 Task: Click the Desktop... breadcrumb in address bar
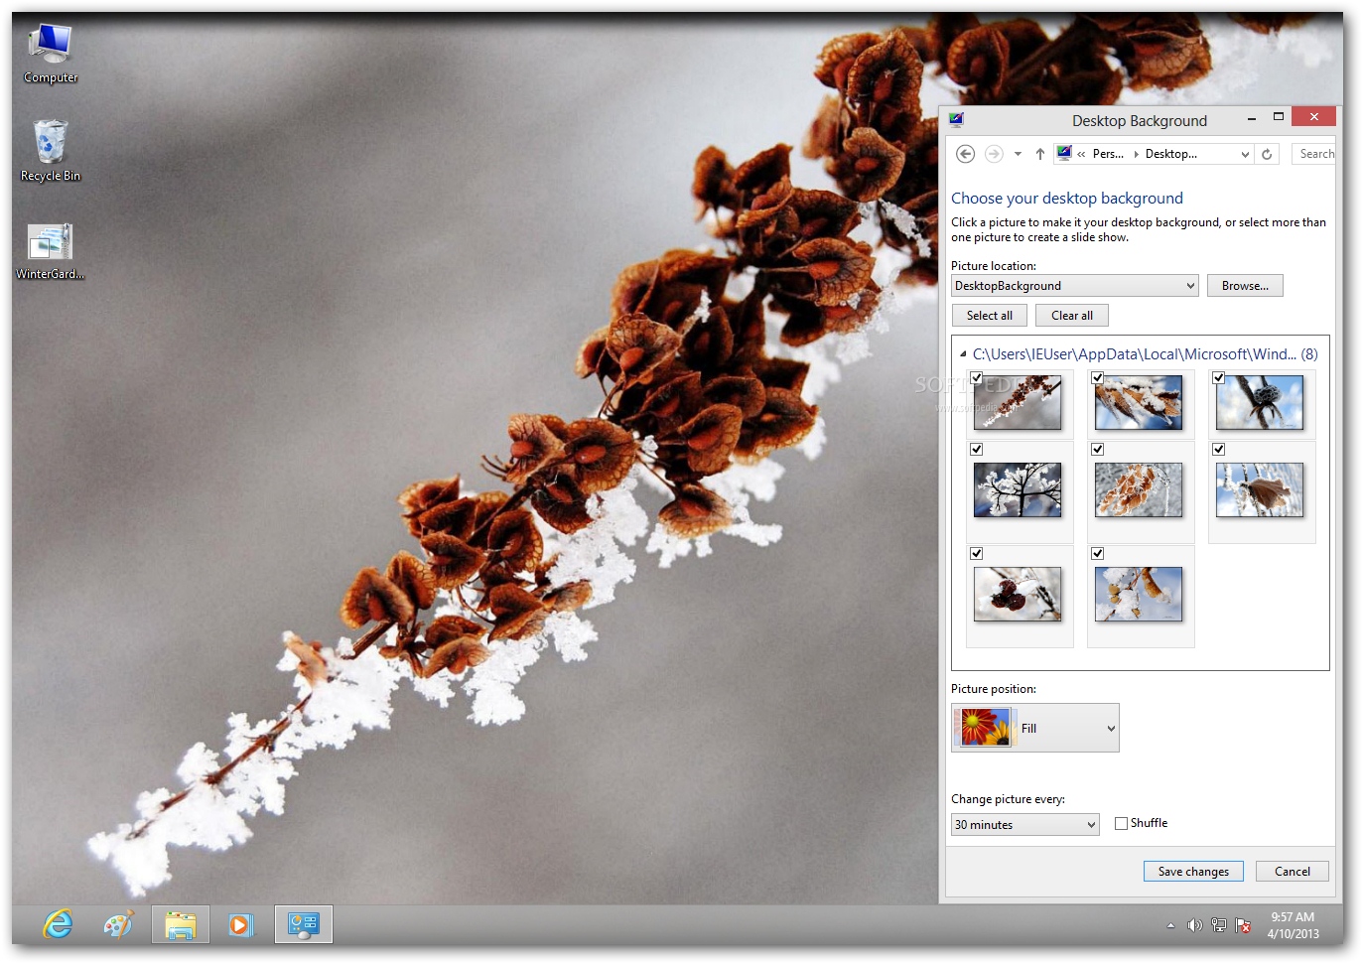point(1171,154)
